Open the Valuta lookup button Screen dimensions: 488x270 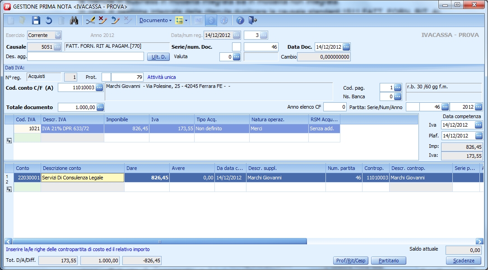point(237,57)
